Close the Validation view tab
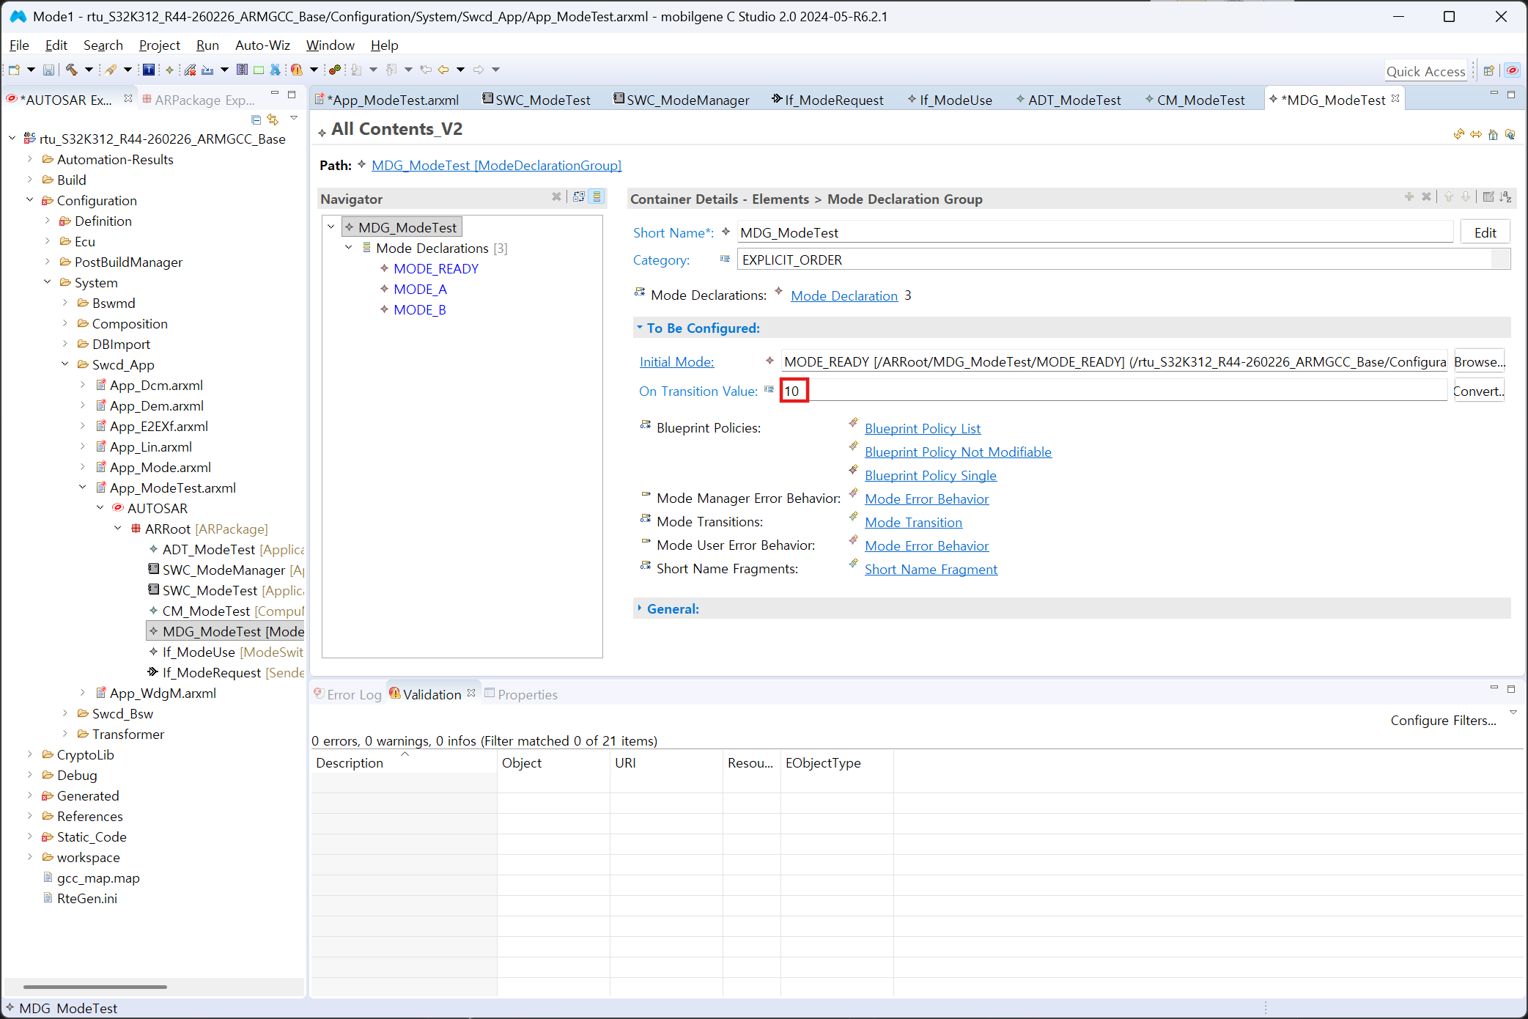 point(471,693)
